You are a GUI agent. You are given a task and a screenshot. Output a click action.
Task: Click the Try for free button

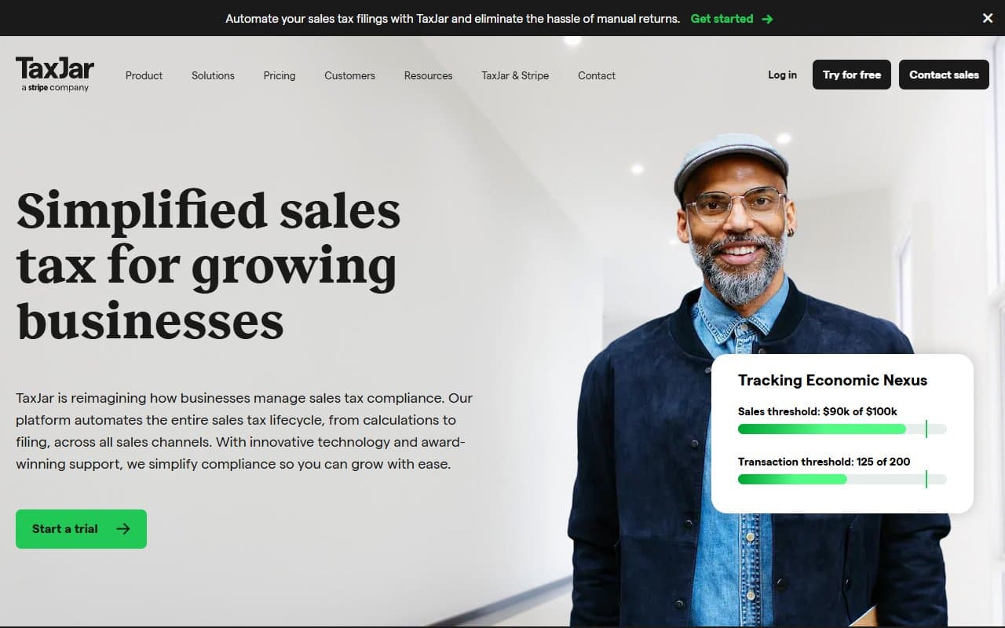coord(852,75)
